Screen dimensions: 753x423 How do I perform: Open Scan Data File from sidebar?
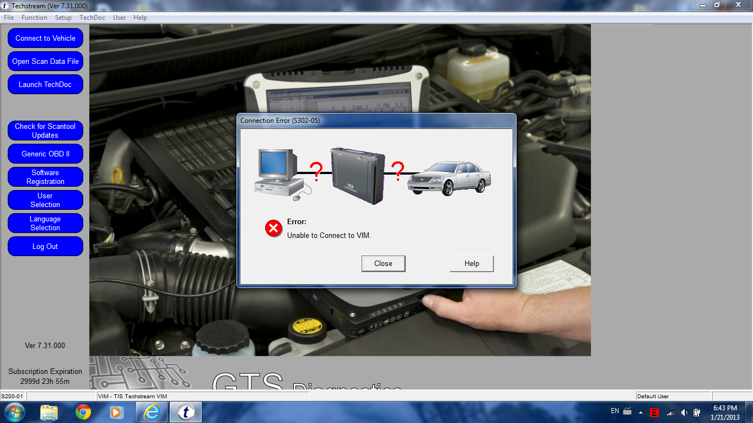[x=45, y=61]
